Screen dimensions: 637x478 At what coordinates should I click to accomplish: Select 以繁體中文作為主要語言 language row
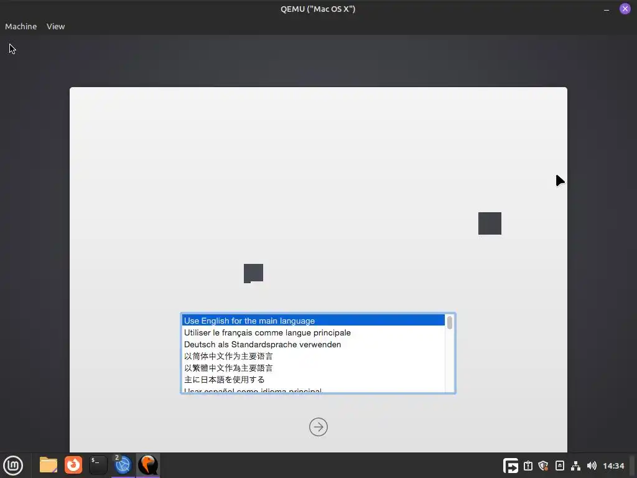(314, 368)
